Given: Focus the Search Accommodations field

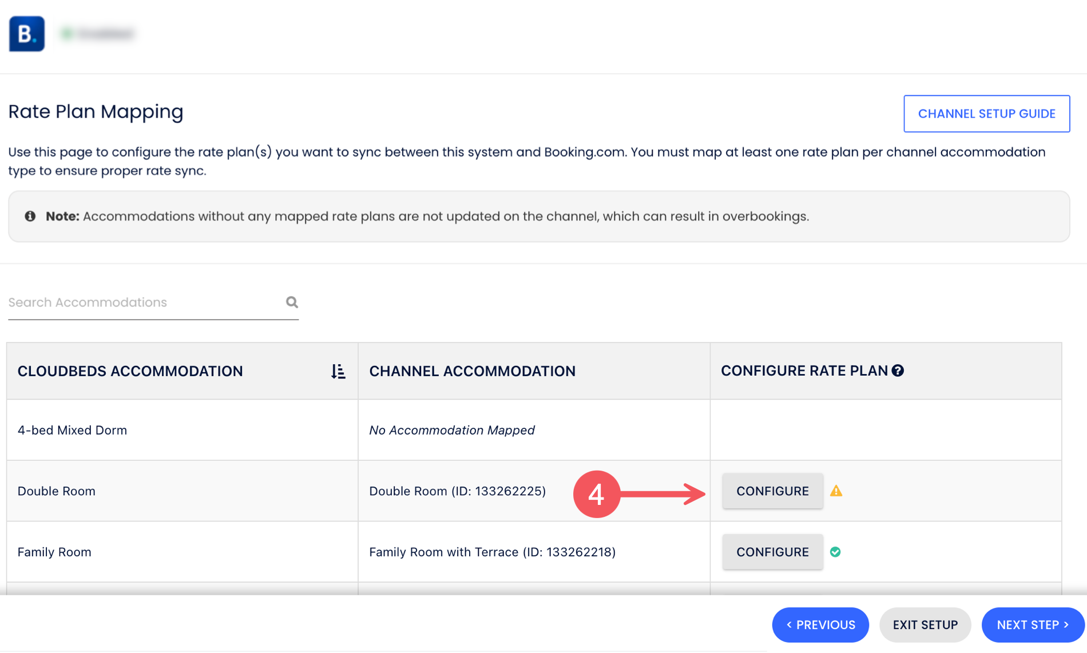Looking at the screenshot, I should pyautogui.click(x=143, y=302).
